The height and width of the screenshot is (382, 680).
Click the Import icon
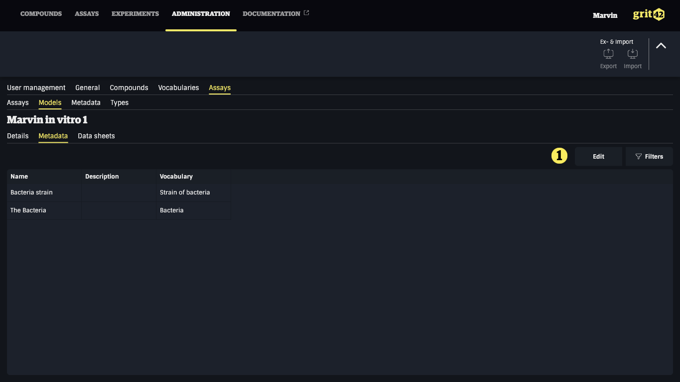coord(632,54)
